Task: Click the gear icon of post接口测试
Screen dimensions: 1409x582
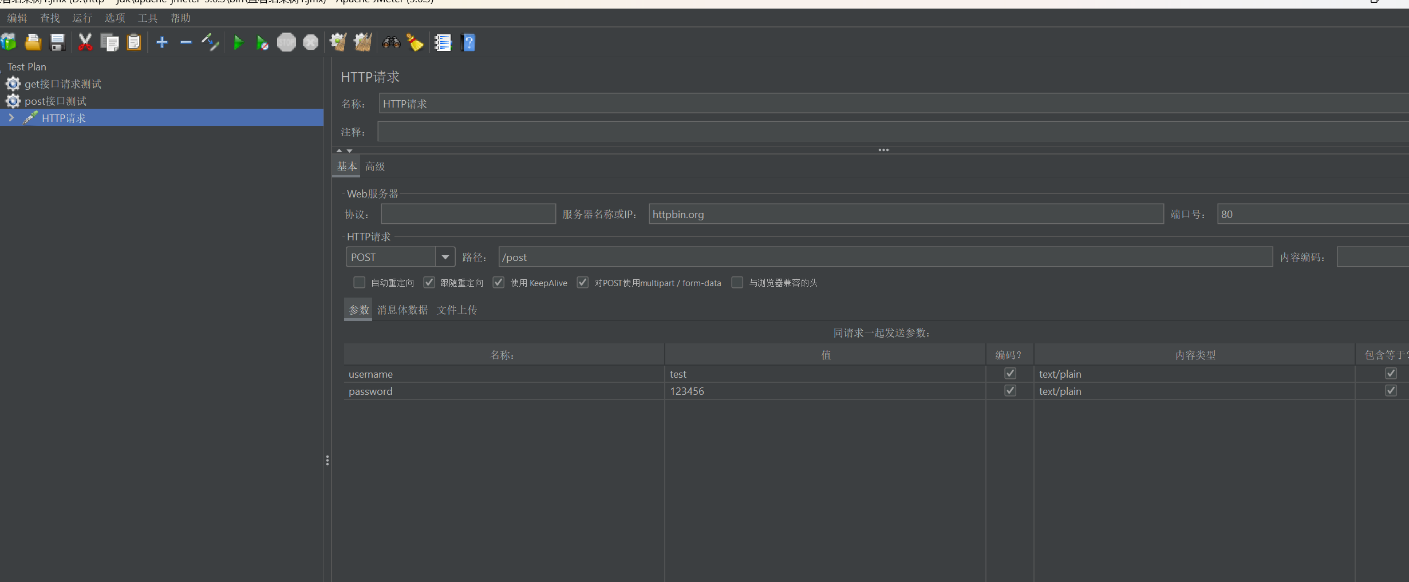Action: 13,101
